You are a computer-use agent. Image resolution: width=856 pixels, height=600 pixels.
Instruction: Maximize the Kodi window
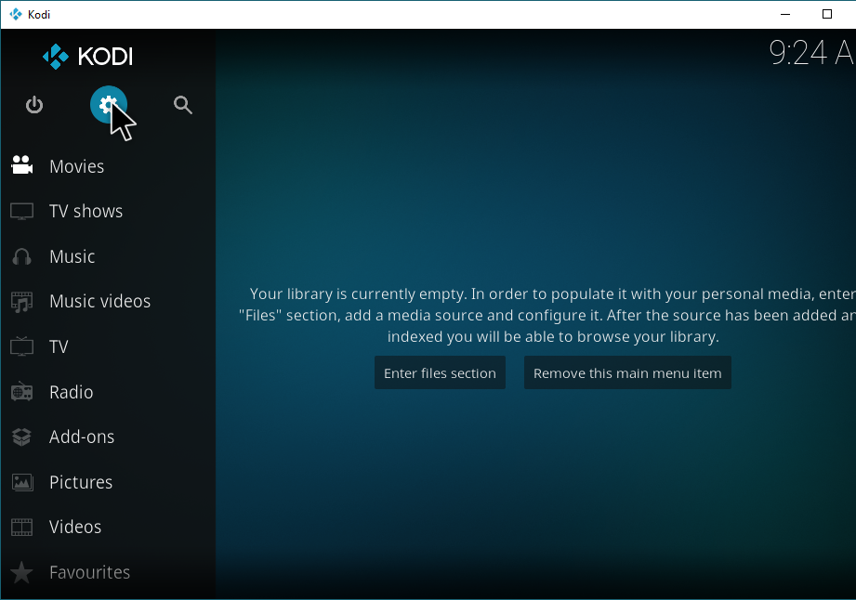click(826, 14)
